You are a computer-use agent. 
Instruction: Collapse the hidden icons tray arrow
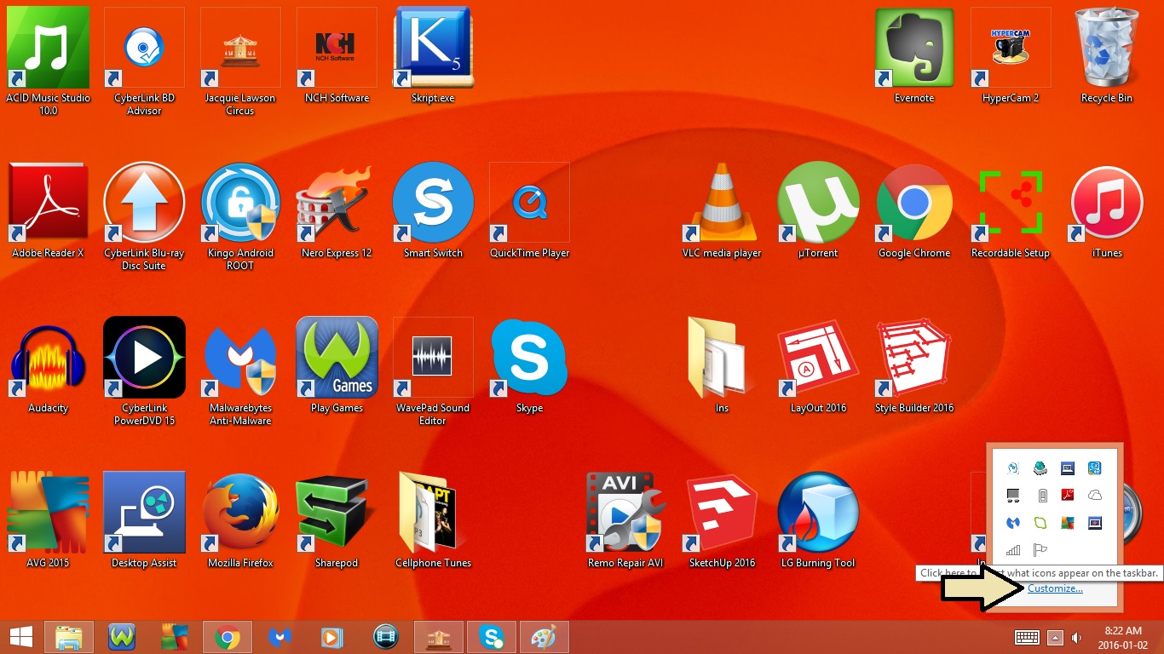[1055, 638]
